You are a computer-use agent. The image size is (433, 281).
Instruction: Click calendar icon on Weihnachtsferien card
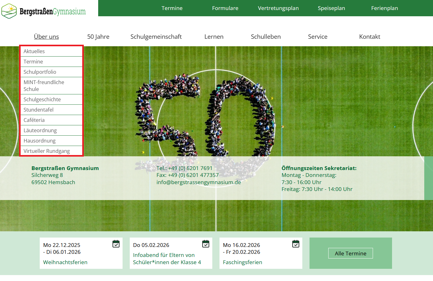pos(116,244)
